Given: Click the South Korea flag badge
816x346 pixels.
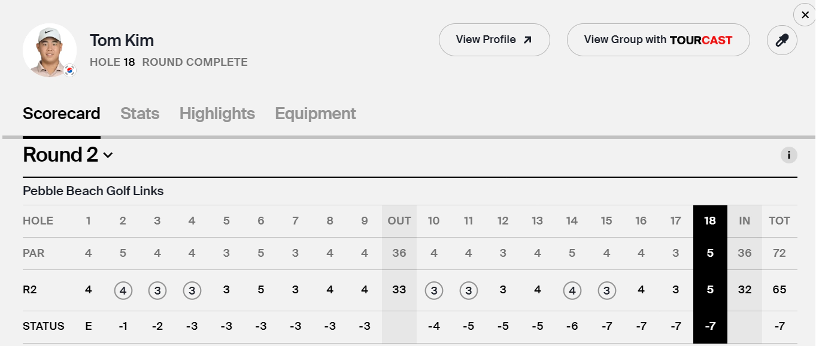Looking at the screenshot, I should tap(70, 71).
